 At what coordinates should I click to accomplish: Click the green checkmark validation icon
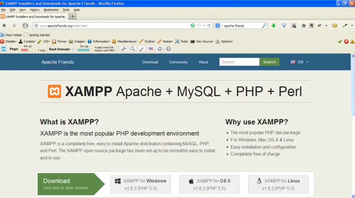[x=340, y=41]
